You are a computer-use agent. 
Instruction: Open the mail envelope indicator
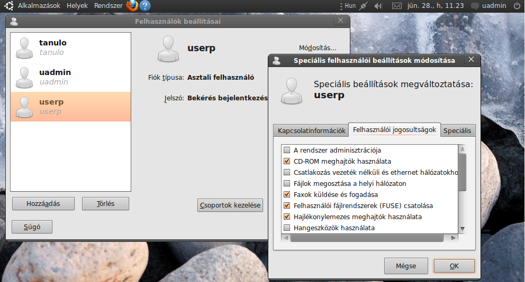click(x=396, y=6)
